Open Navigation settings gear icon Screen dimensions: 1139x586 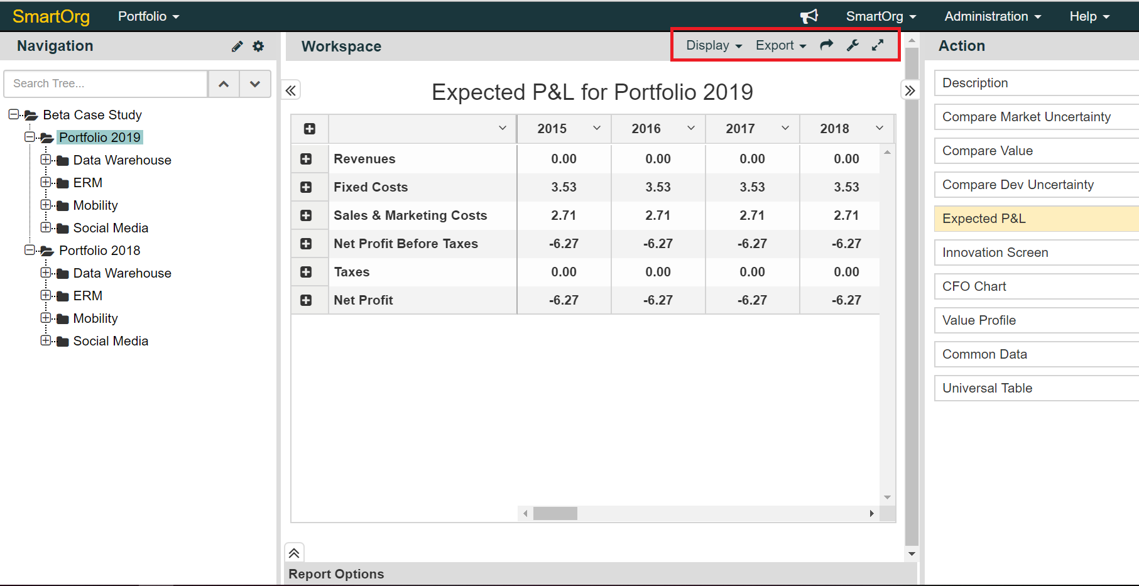click(258, 46)
